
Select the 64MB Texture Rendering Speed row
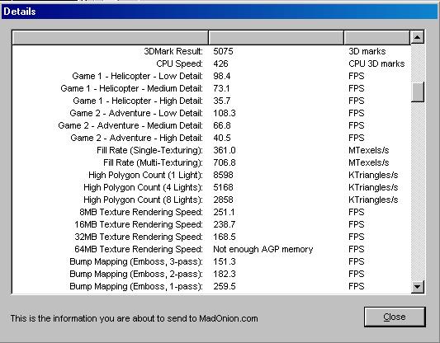click(211, 249)
